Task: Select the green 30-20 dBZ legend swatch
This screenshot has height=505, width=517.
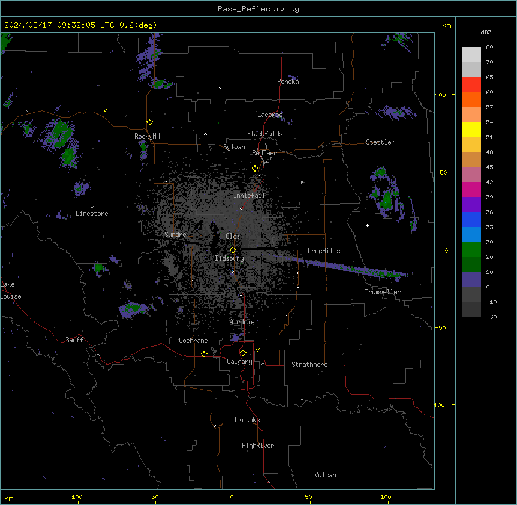Action: (471, 250)
